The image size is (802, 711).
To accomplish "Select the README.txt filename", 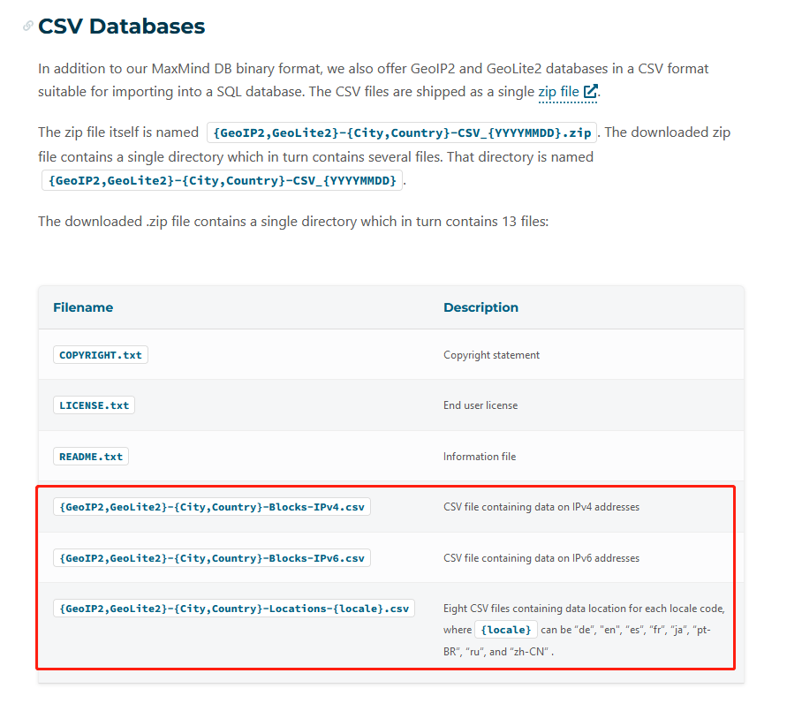I will [x=91, y=457].
